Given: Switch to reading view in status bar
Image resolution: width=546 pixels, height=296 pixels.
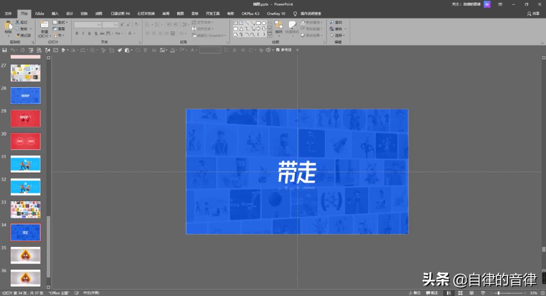Looking at the screenshot, I should pos(472,293).
